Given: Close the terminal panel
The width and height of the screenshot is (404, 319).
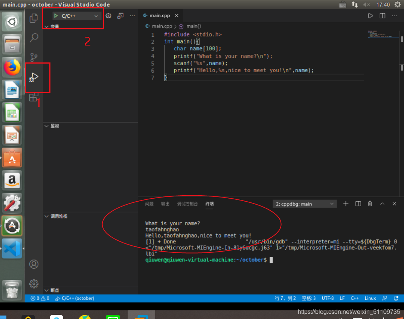Looking at the screenshot, I should pyautogui.click(x=394, y=204).
